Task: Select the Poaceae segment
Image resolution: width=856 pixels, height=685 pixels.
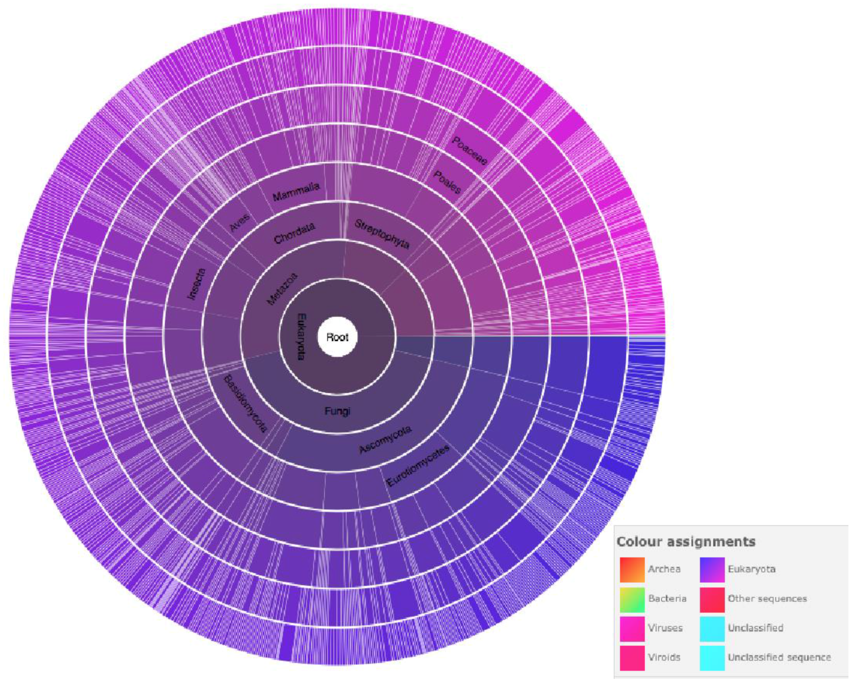Action: 470,151
